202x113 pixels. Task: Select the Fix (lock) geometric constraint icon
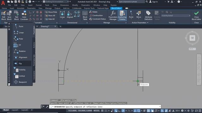41,12
